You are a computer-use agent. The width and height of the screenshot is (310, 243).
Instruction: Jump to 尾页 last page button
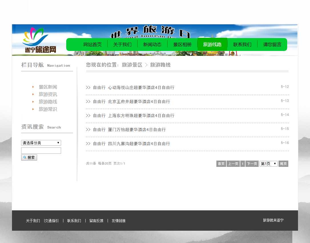283,164
